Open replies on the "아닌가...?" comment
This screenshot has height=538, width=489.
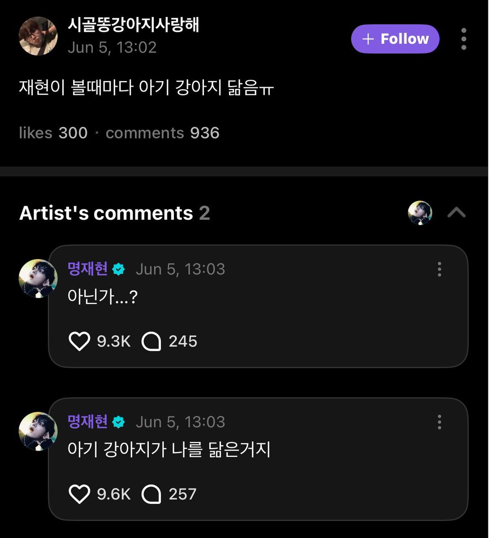coord(151,342)
